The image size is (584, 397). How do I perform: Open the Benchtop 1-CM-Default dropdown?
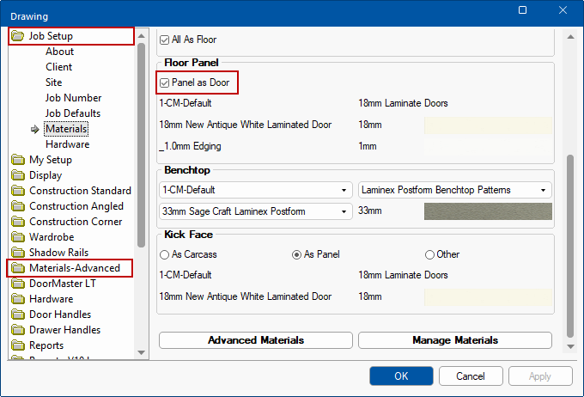coord(256,190)
